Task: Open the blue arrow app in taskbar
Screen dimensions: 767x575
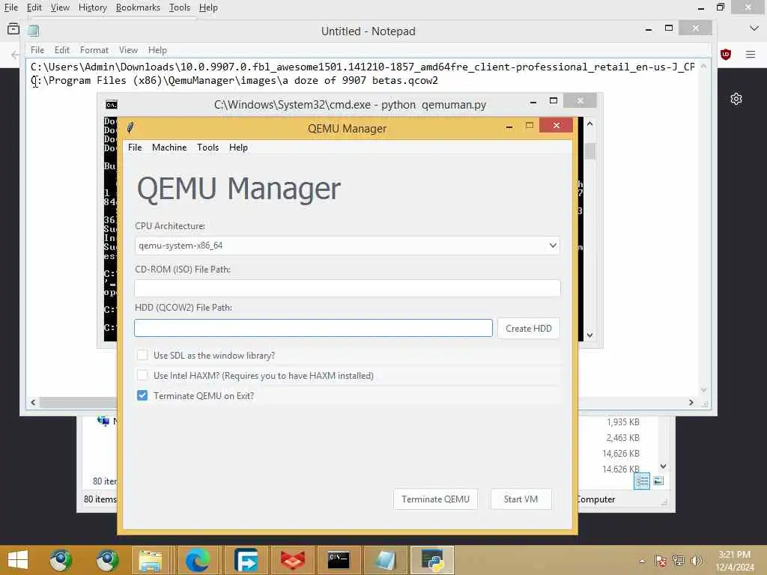Action: [x=245, y=560]
